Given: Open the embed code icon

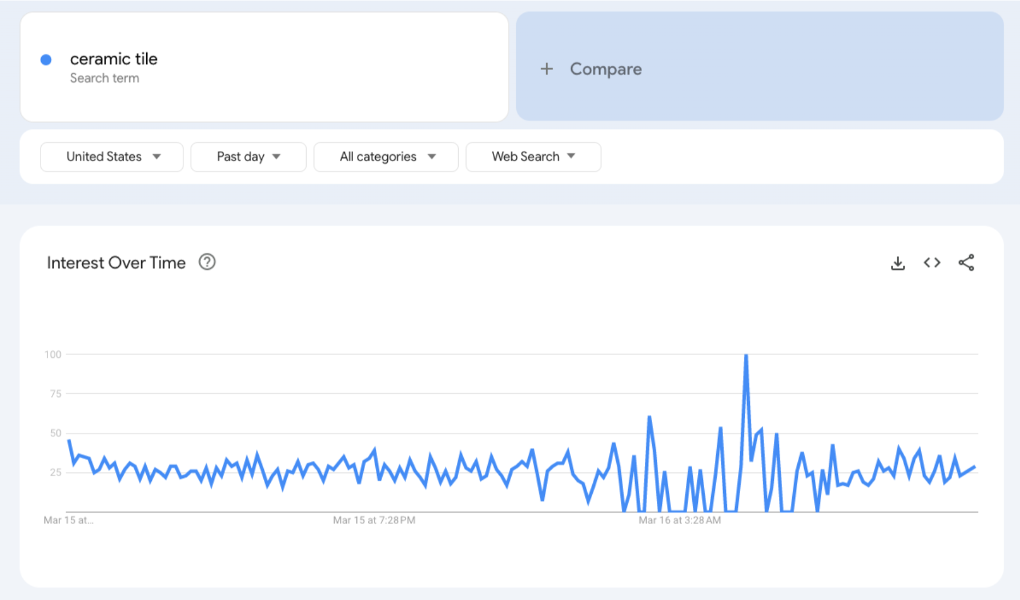Looking at the screenshot, I should [932, 263].
